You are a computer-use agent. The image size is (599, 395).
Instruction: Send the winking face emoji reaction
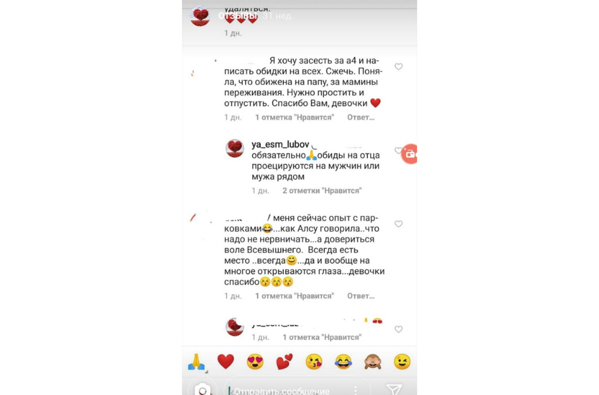[x=402, y=361]
